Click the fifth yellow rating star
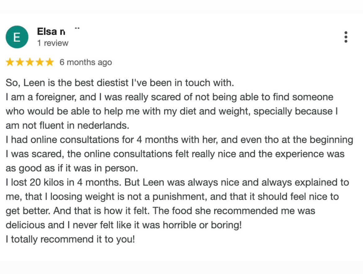The height and width of the screenshot is (274, 363). pyautogui.click(x=50, y=62)
